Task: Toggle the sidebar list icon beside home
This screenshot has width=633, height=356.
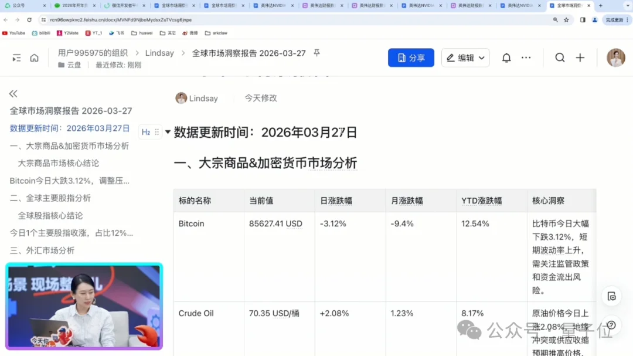Action: click(16, 57)
